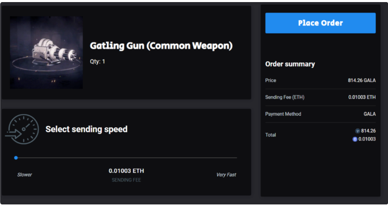The height and width of the screenshot is (206, 388).
Task: Select the Very Fast speed label
Action: pyautogui.click(x=226, y=175)
